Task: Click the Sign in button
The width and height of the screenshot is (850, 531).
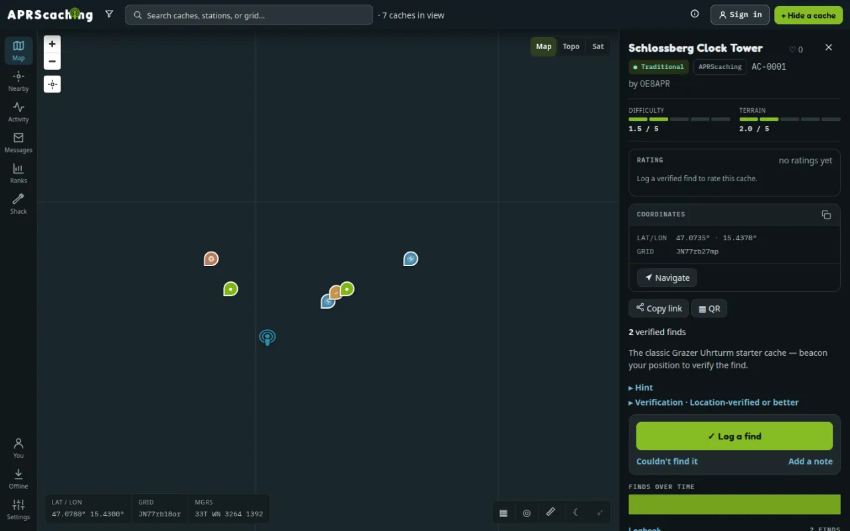Action: [740, 15]
